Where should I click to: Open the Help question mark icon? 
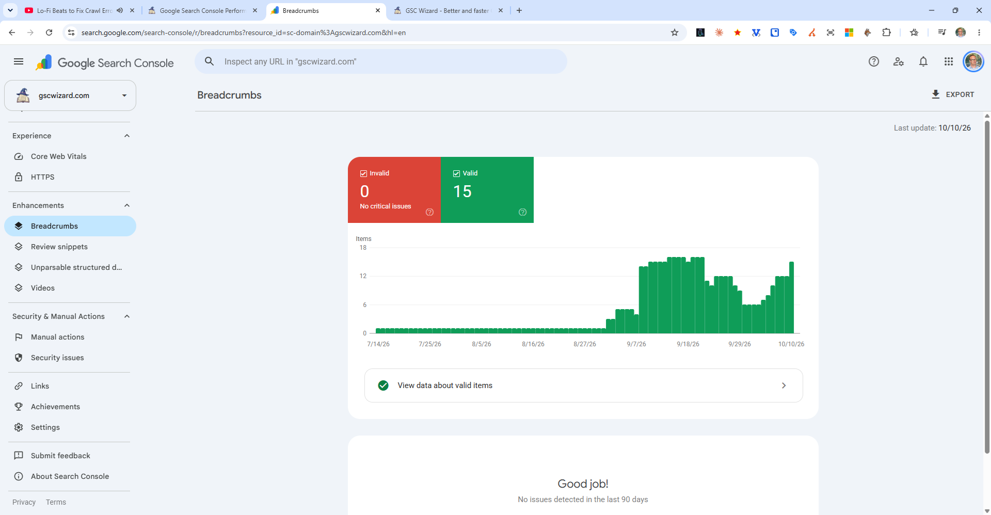coord(874,62)
